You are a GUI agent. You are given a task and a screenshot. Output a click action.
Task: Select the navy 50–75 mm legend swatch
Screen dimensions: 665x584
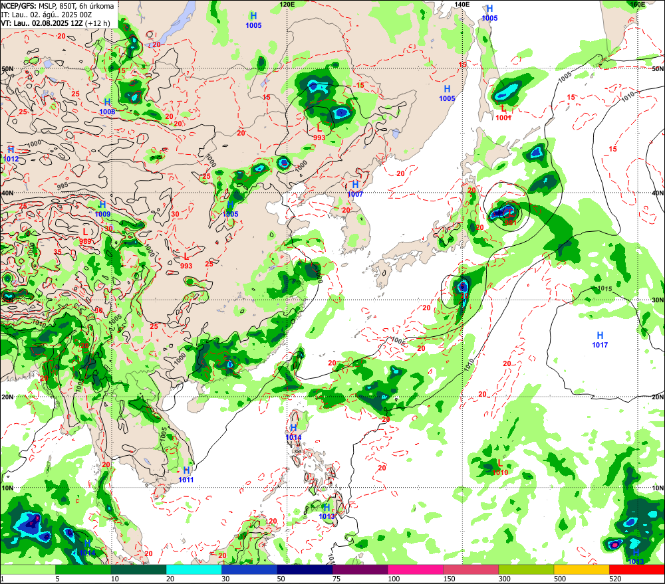coord(305,569)
